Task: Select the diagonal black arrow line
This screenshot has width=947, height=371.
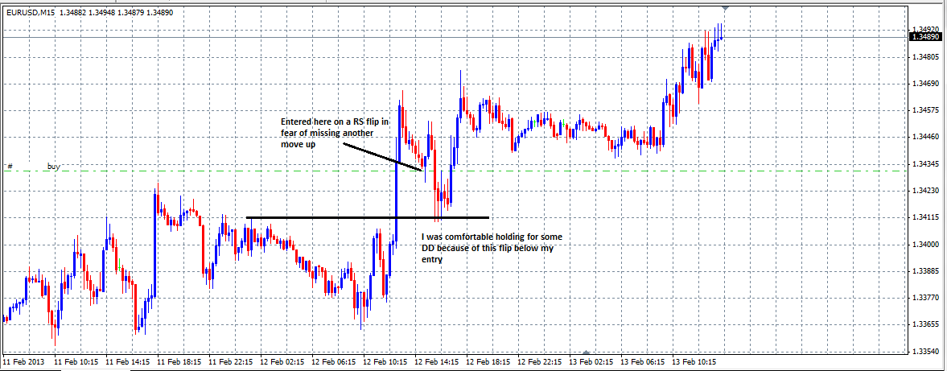Action: [x=381, y=157]
